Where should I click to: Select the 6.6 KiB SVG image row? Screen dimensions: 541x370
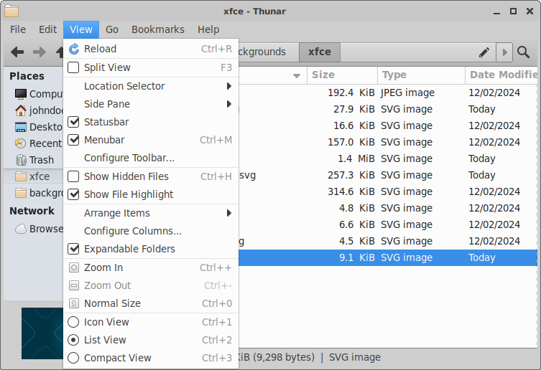(x=388, y=224)
